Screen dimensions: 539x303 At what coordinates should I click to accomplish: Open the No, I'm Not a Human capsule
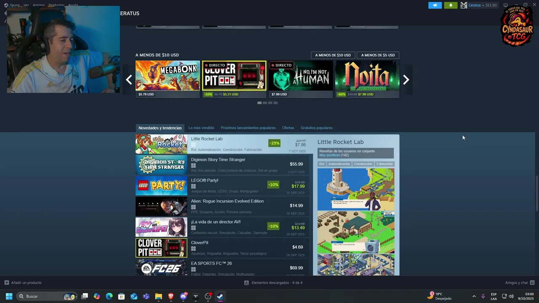click(301, 79)
